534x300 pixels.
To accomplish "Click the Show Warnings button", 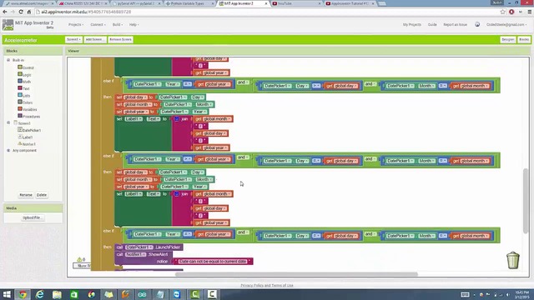I will pyautogui.click(x=82, y=266).
